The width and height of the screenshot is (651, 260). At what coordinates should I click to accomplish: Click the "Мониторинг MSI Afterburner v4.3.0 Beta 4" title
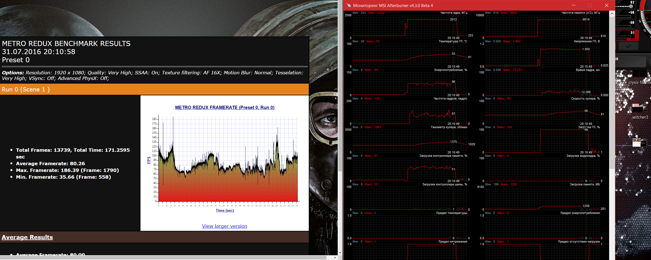point(393,6)
